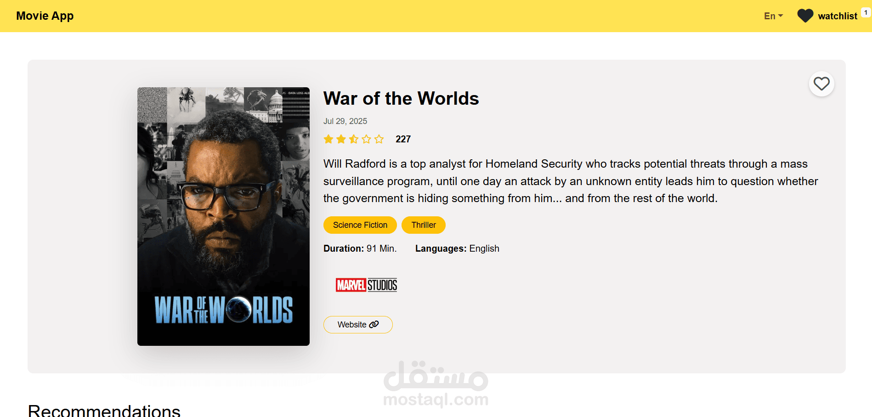Viewport: 872px width, 417px height.
Task: Click the chain link icon in Website button
Action: (x=374, y=324)
